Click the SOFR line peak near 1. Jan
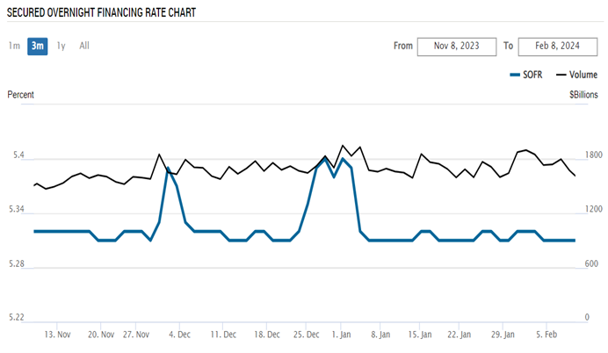The height and width of the screenshot is (353, 608). (343, 159)
